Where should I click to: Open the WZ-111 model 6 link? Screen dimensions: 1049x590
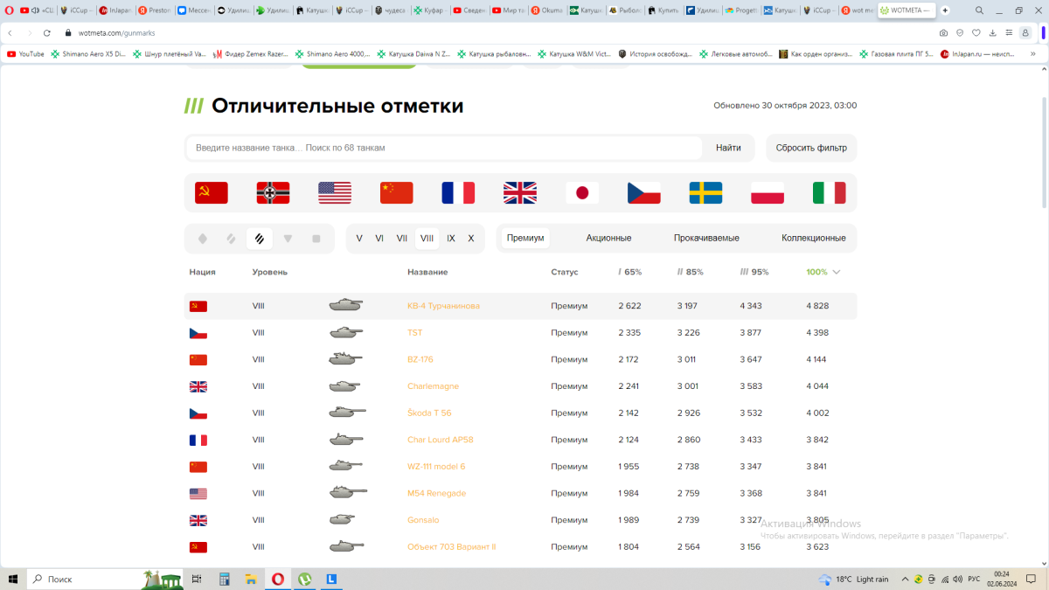(x=436, y=467)
